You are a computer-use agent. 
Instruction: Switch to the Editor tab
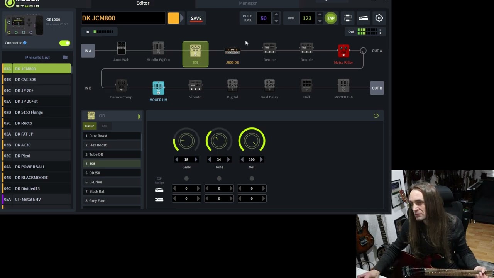click(x=143, y=3)
